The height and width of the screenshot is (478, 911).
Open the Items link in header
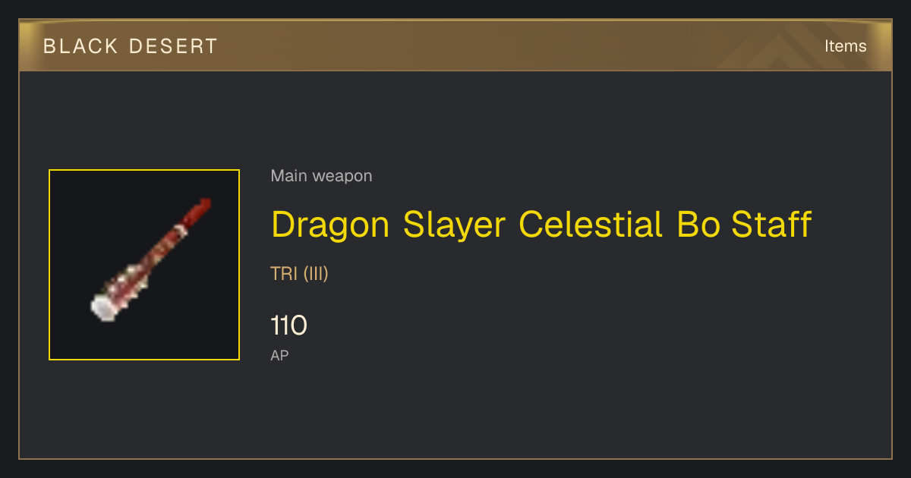[x=845, y=46]
